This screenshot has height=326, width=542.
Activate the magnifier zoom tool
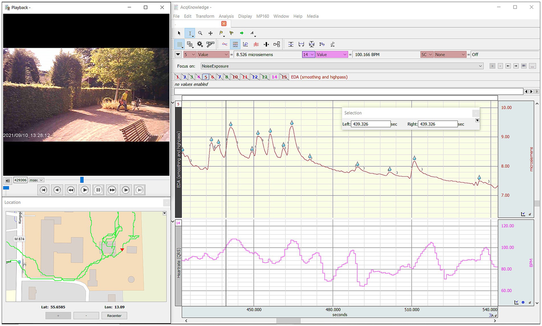click(x=200, y=33)
